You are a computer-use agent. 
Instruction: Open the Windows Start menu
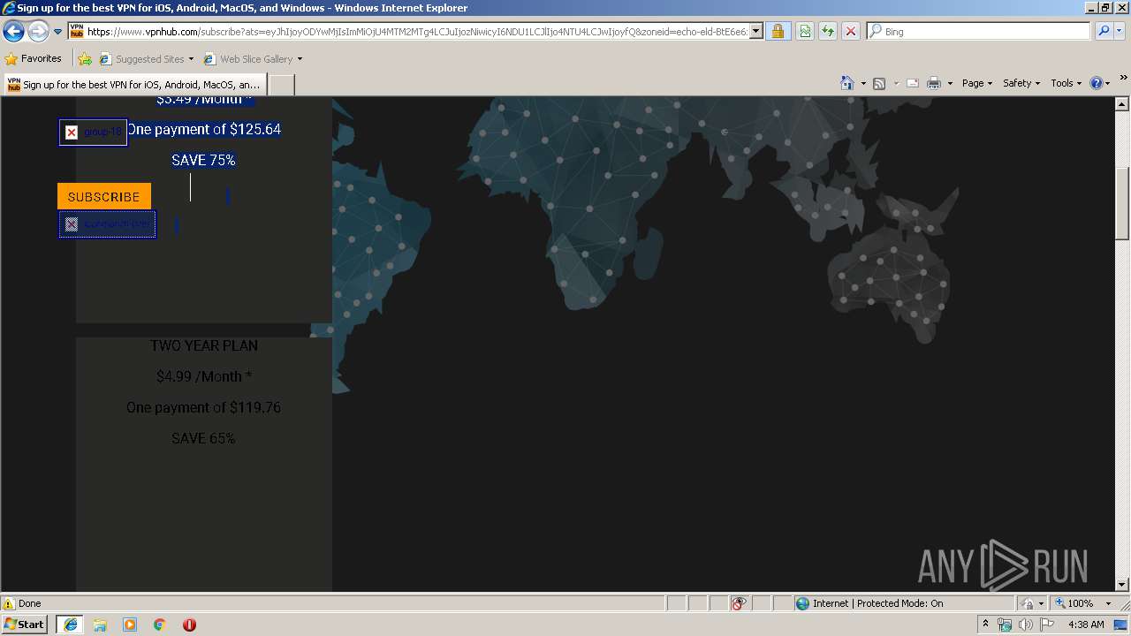(x=25, y=624)
